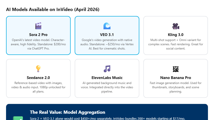Click the light bulb icon above Seedance 2.0
The height and width of the screenshot is (120, 214).
pos(38,69)
